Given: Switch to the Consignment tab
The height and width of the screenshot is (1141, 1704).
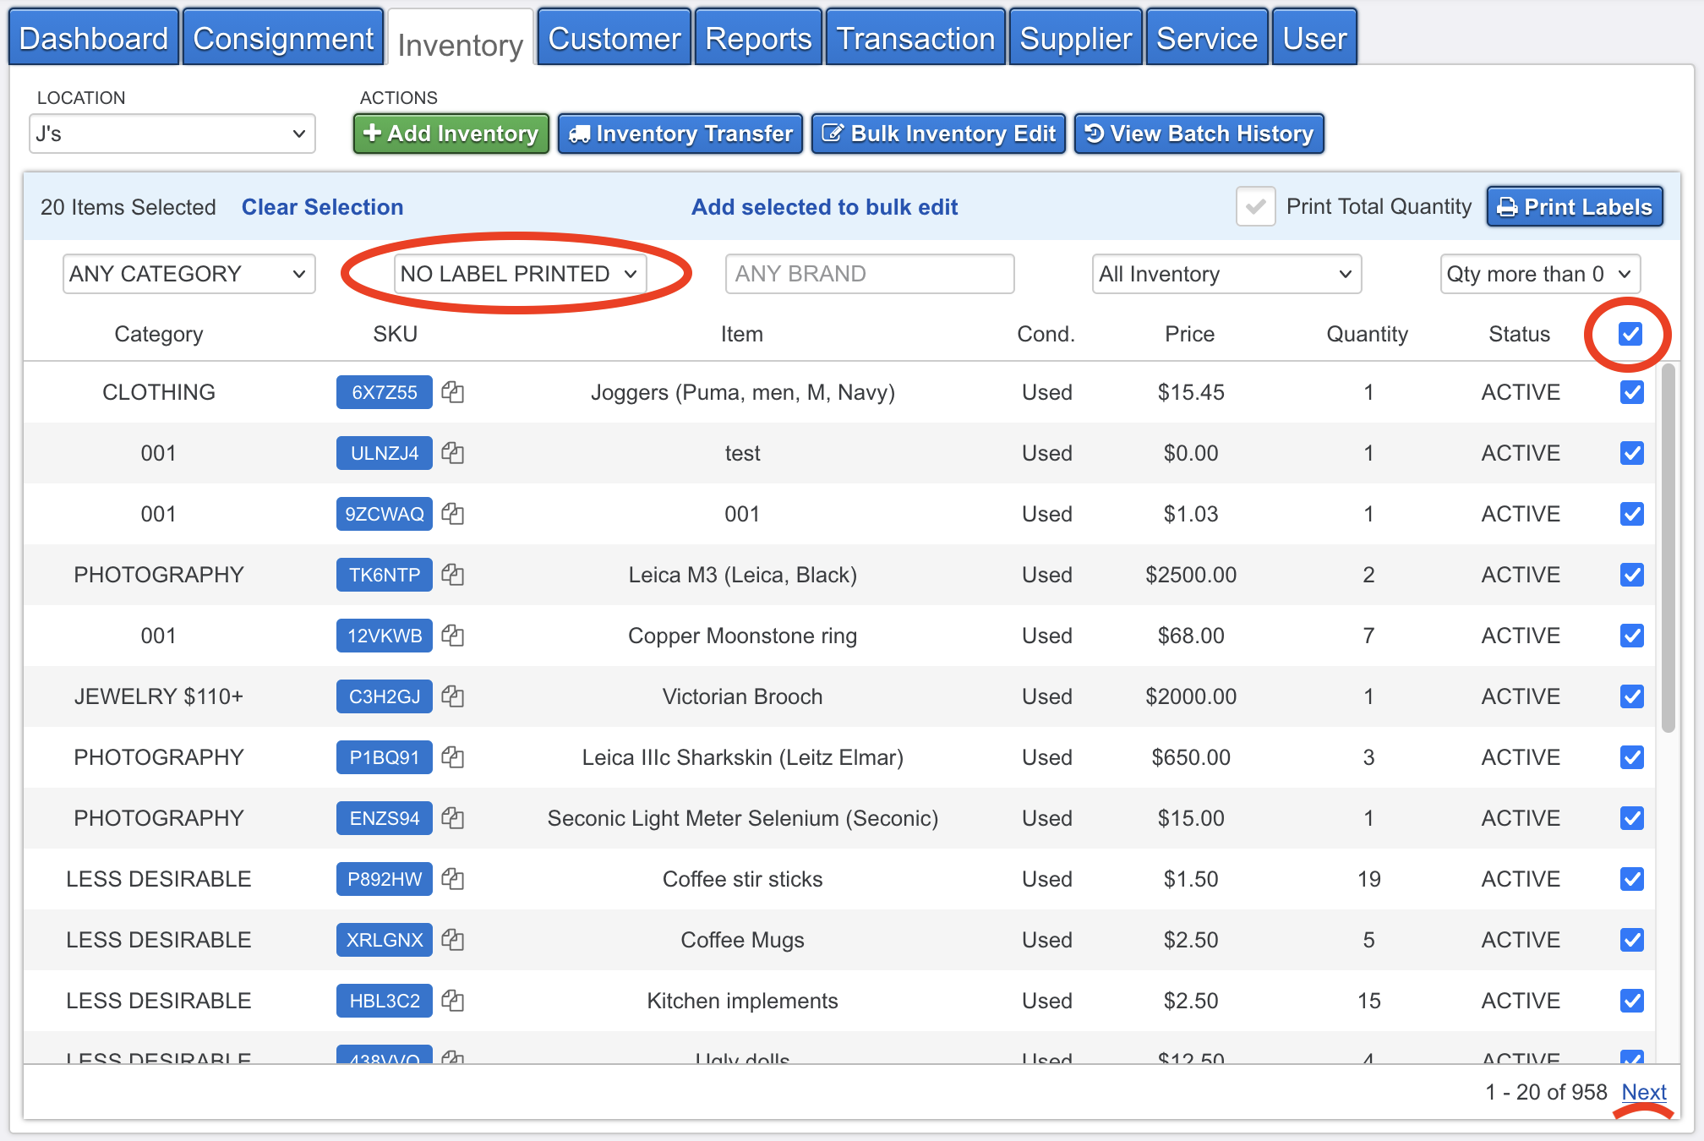Looking at the screenshot, I should tap(283, 38).
